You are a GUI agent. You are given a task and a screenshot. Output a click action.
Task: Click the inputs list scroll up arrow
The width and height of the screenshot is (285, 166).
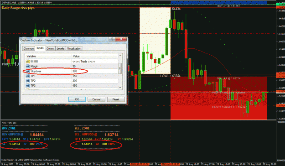(x=120, y=56)
